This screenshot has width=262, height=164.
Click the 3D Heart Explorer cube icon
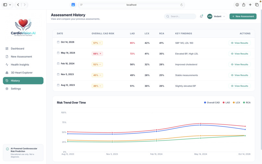click(x=7, y=73)
